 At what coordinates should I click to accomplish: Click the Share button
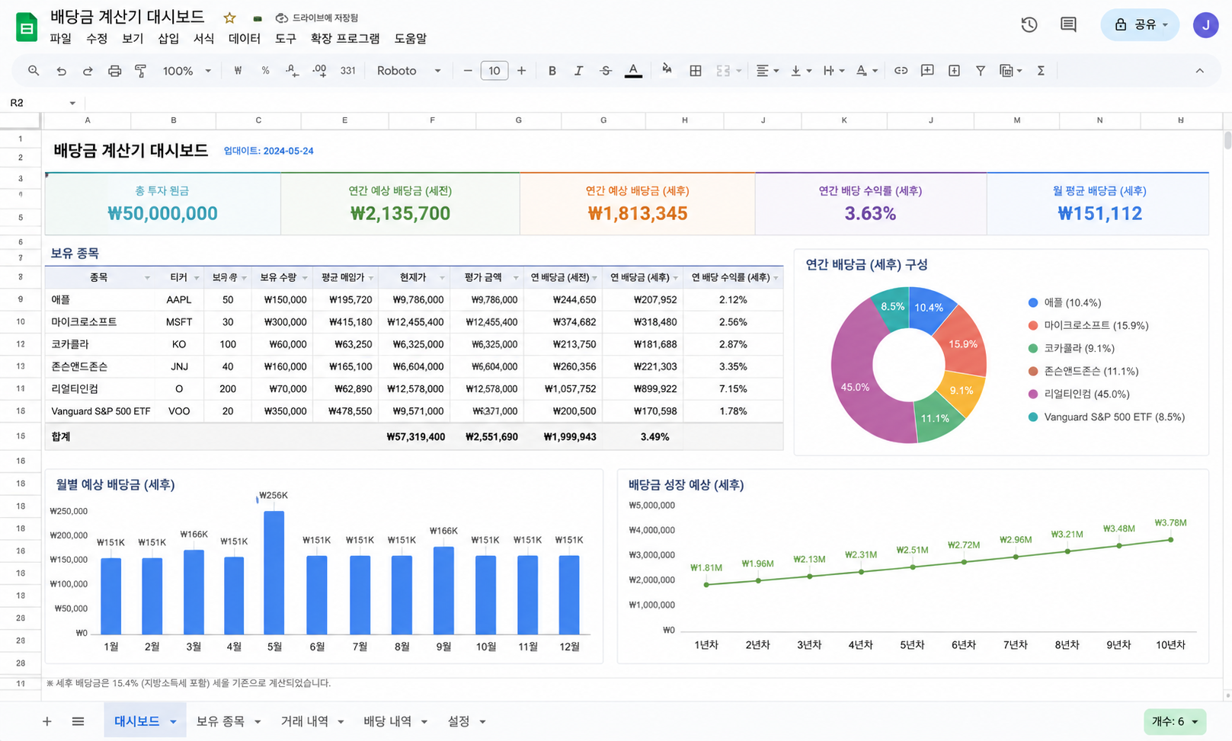1140,25
